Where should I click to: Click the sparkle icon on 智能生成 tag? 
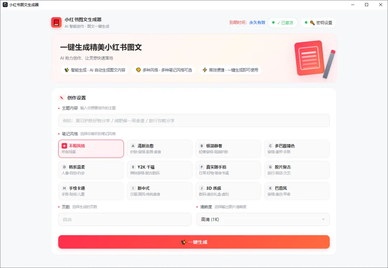(x=66, y=70)
